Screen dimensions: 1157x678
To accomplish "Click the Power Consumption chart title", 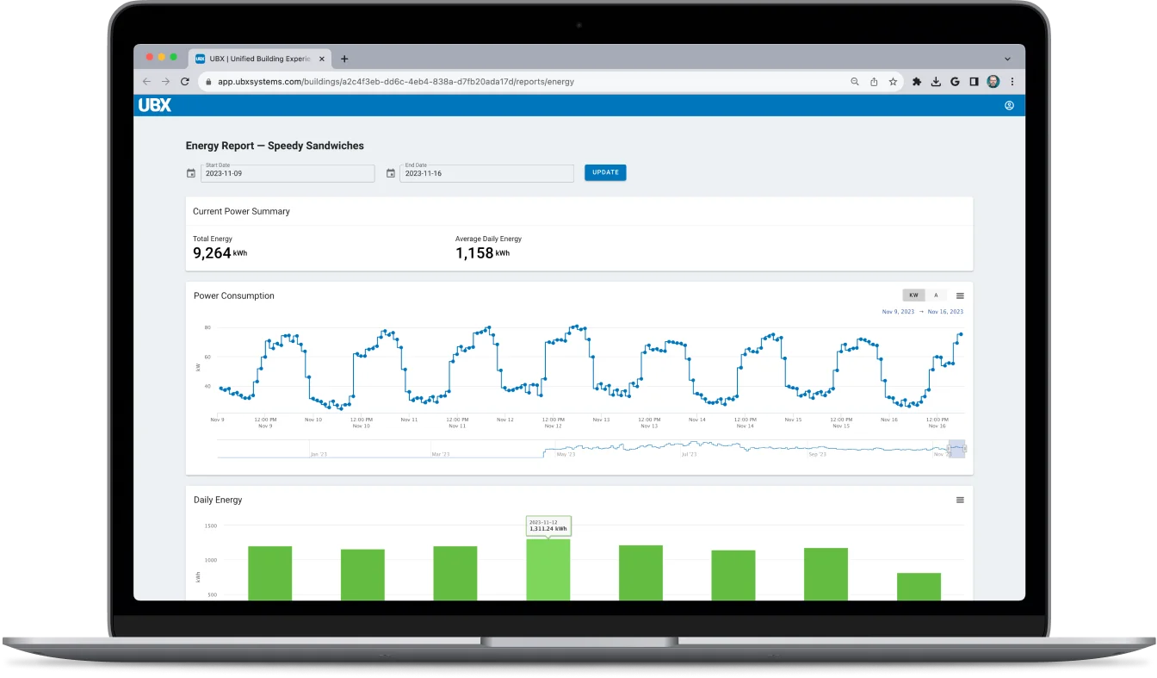I will click(x=234, y=295).
